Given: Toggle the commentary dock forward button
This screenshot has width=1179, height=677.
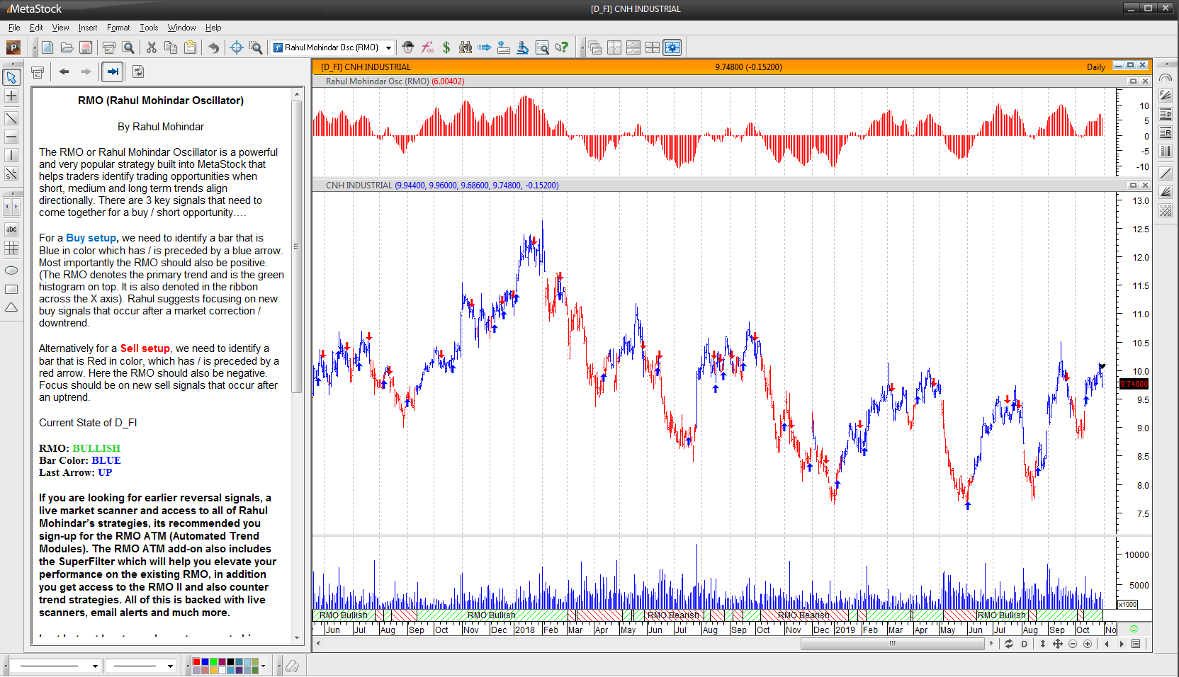Looking at the screenshot, I should click(112, 72).
